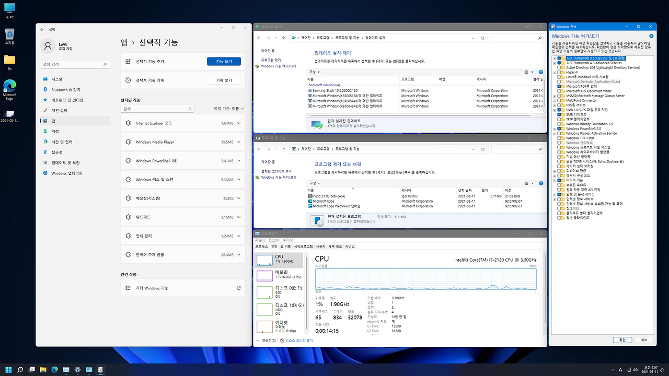Toggle .NET Framework 3.5 checkbox
This screenshot has height=376, width=669.
(x=559, y=58)
